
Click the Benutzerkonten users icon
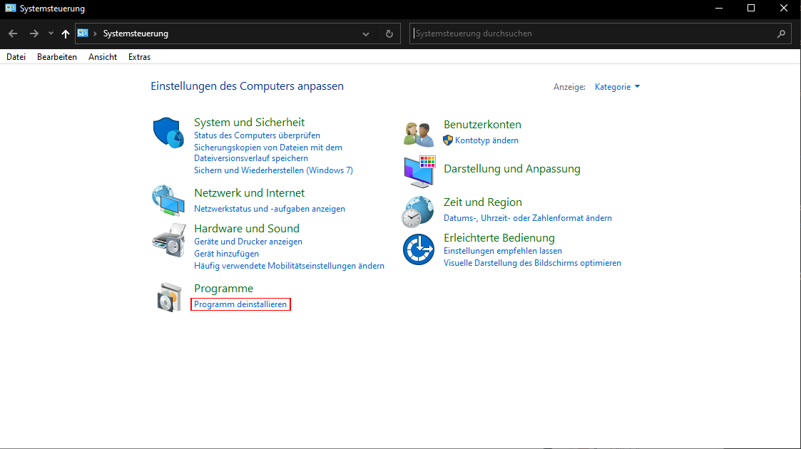(419, 133)
